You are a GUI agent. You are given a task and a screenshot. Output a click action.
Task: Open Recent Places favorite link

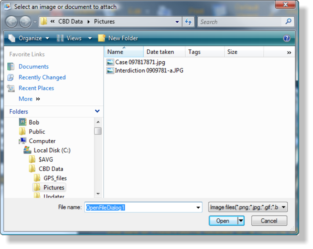tap(36, 88)
